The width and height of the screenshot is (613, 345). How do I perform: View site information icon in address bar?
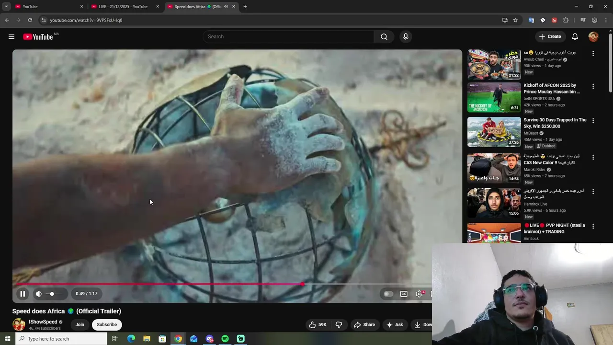(44, 20)
